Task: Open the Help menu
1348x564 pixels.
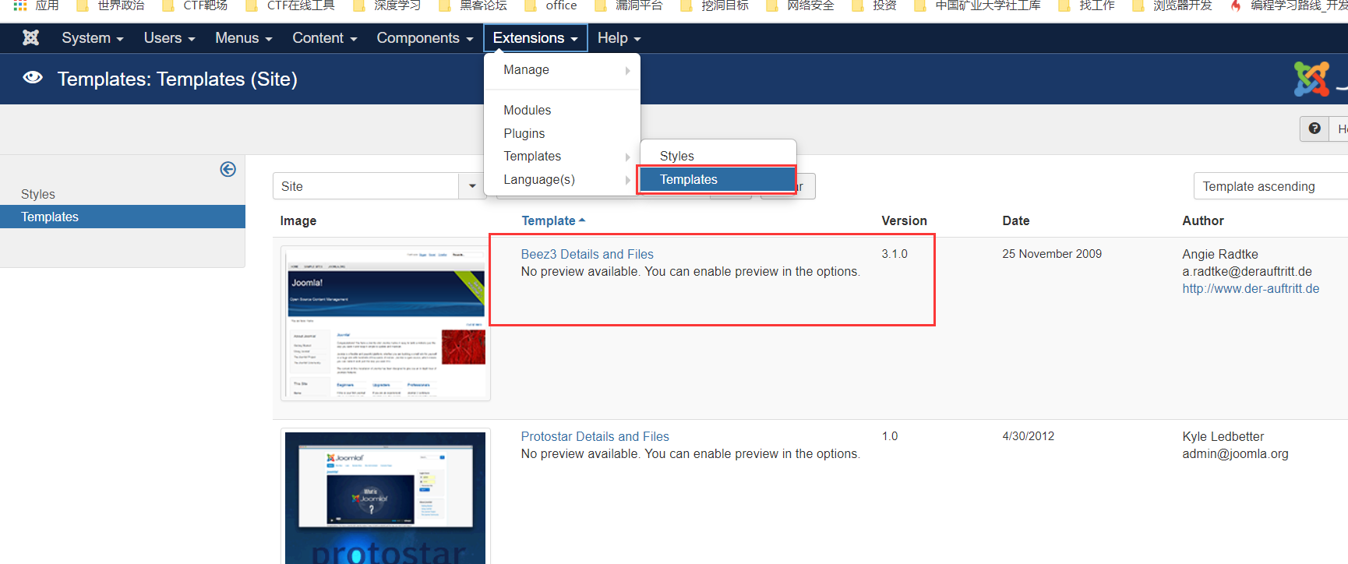Action: [x=619, y=38]
